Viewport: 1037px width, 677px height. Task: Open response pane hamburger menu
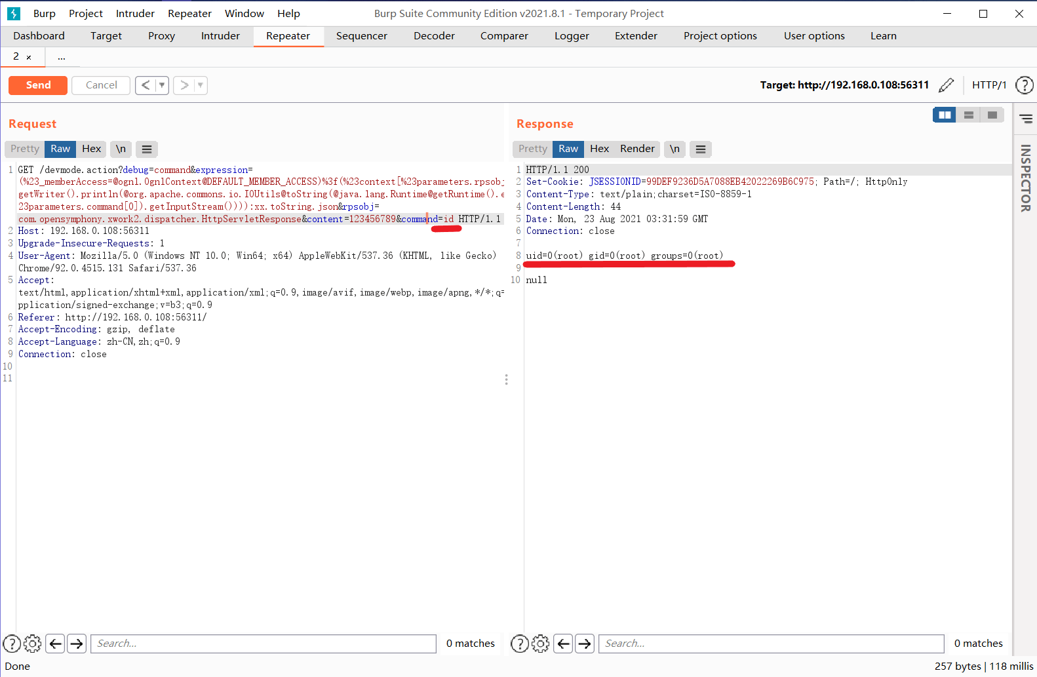(x=701, y=149)
